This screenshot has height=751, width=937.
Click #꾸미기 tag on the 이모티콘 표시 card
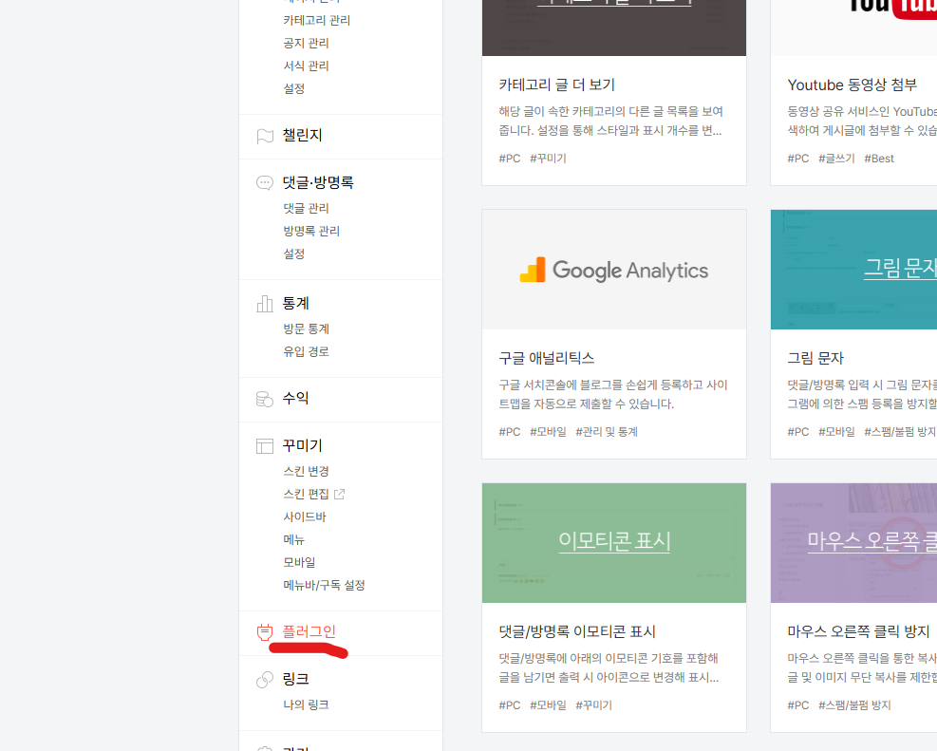[594, 705]
